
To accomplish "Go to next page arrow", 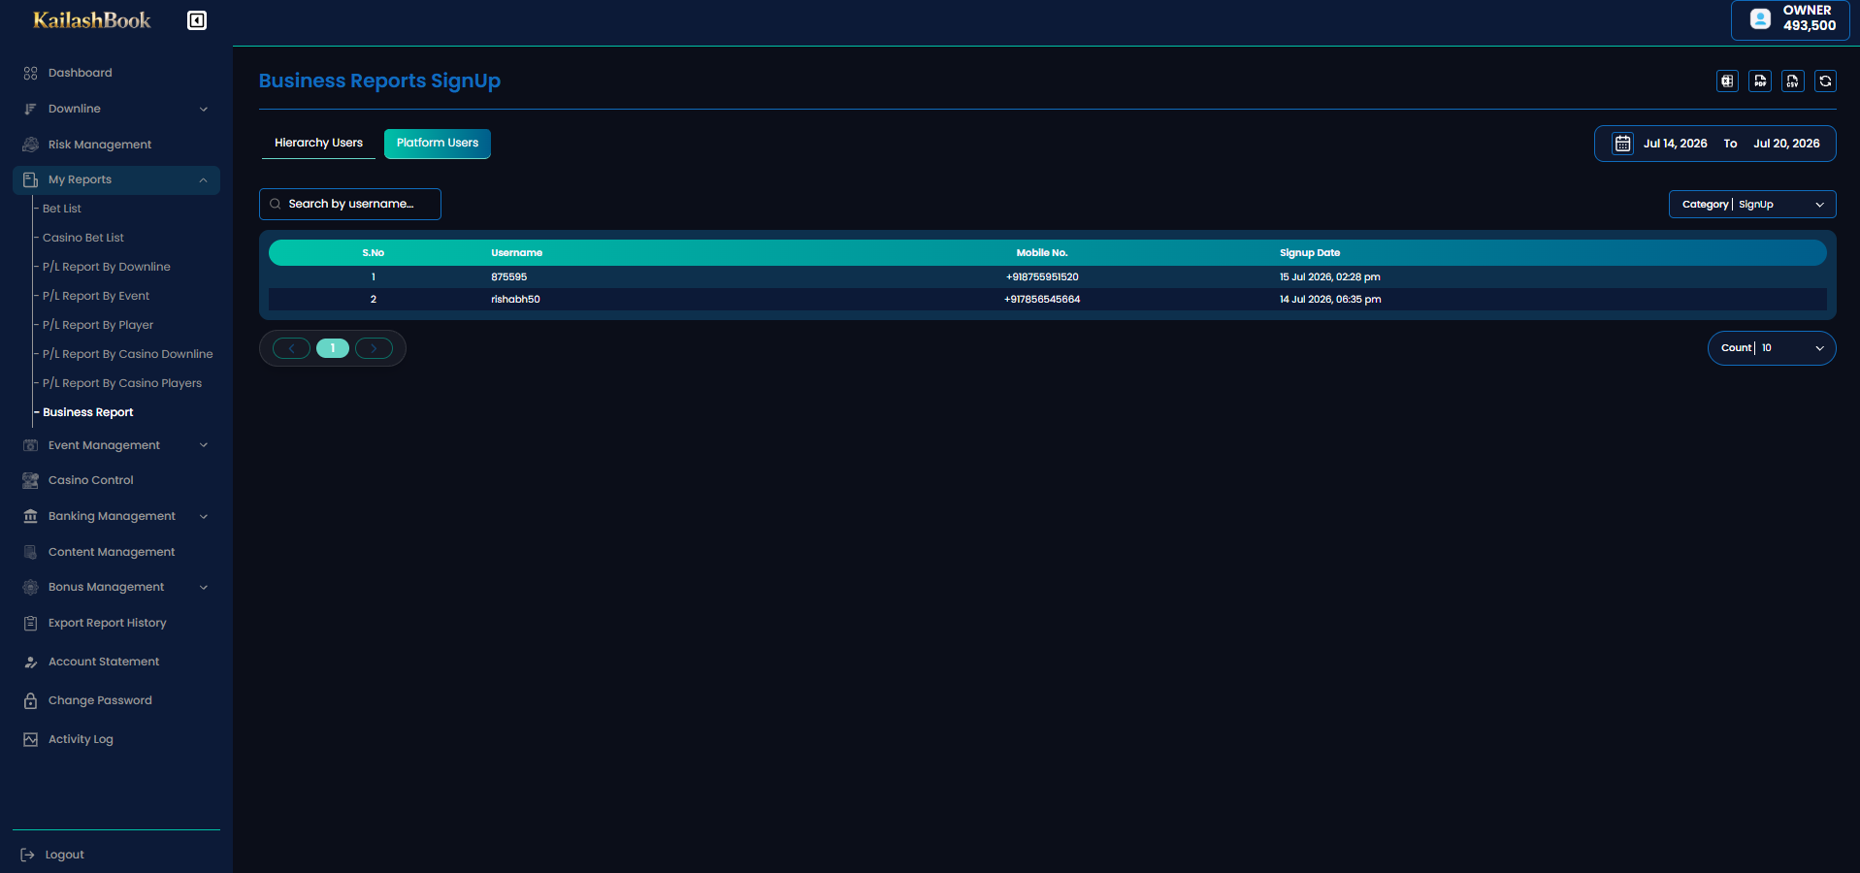I will 374,348.
